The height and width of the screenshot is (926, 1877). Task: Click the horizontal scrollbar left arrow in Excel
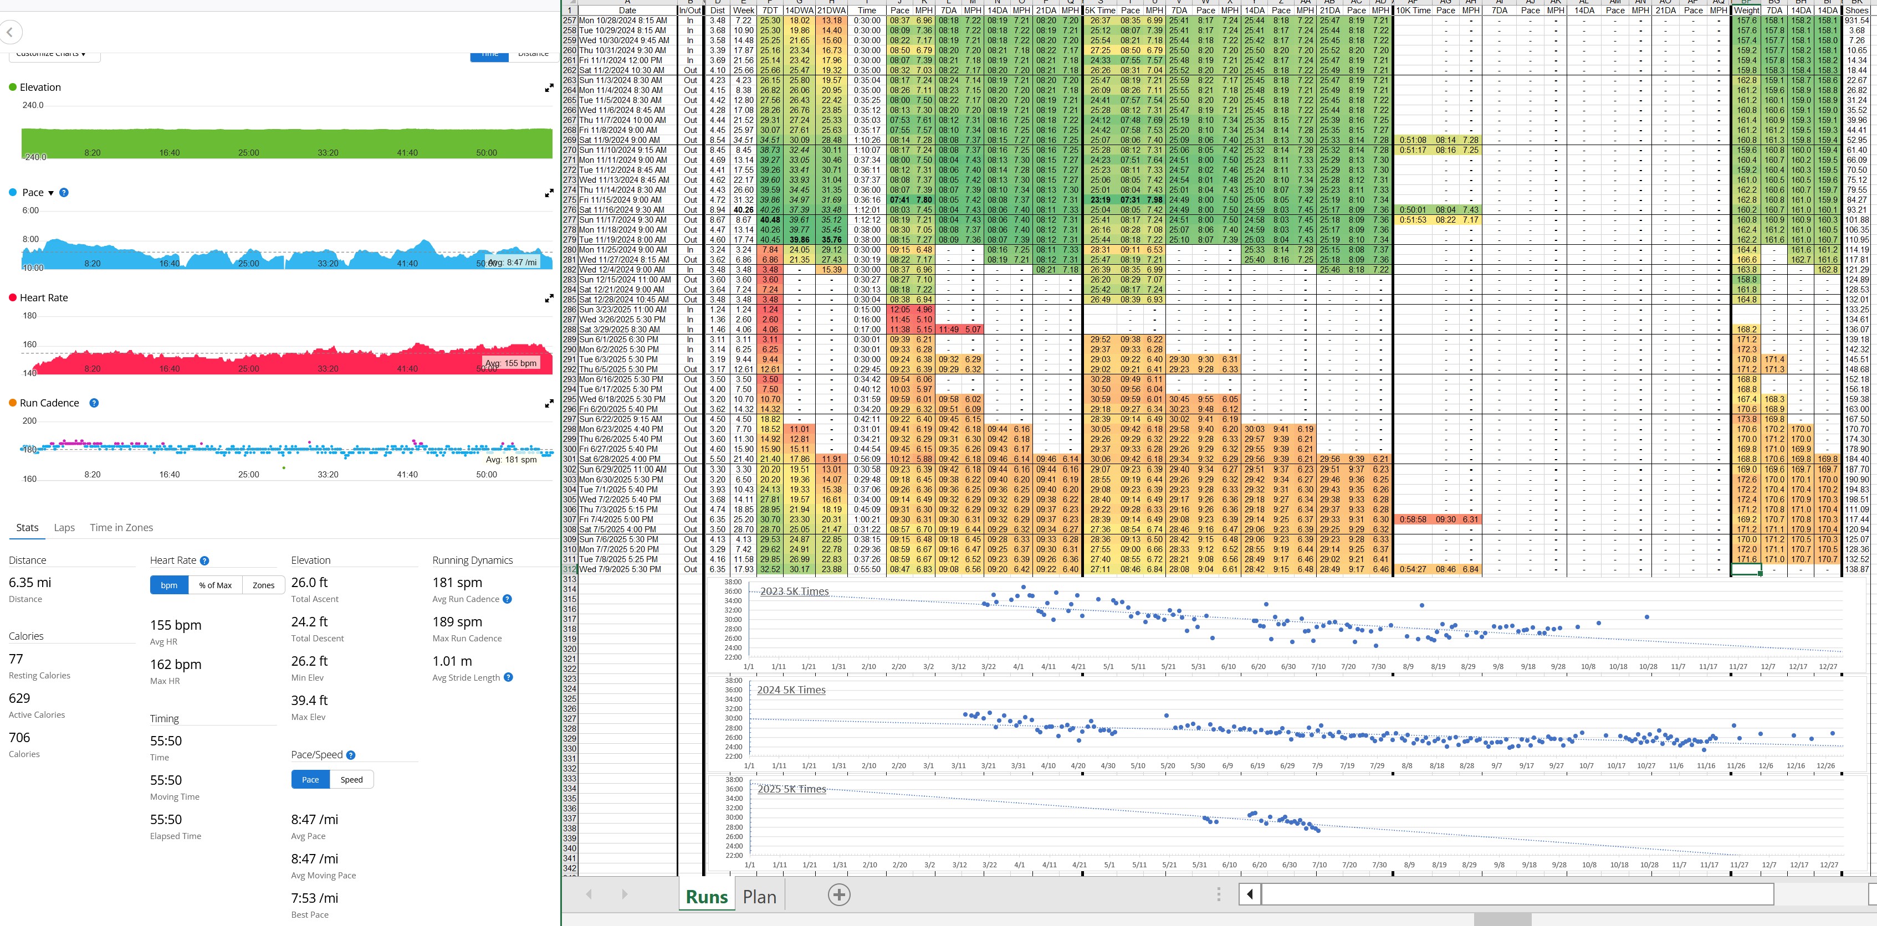1250,894
